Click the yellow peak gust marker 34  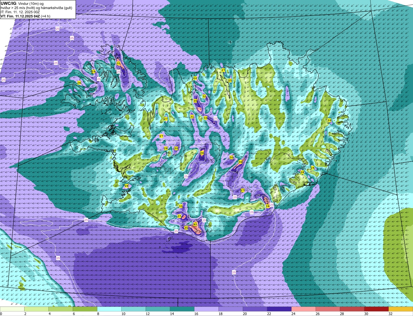[202, 153]
